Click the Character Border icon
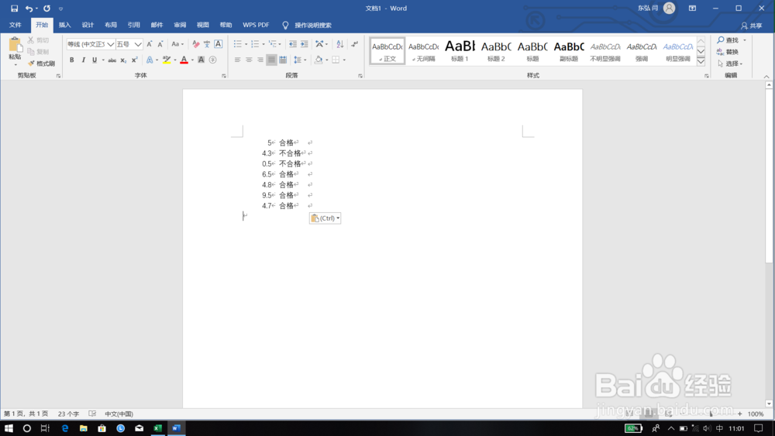The height and width of the screenshot is (436, 775). coord(218,44)
